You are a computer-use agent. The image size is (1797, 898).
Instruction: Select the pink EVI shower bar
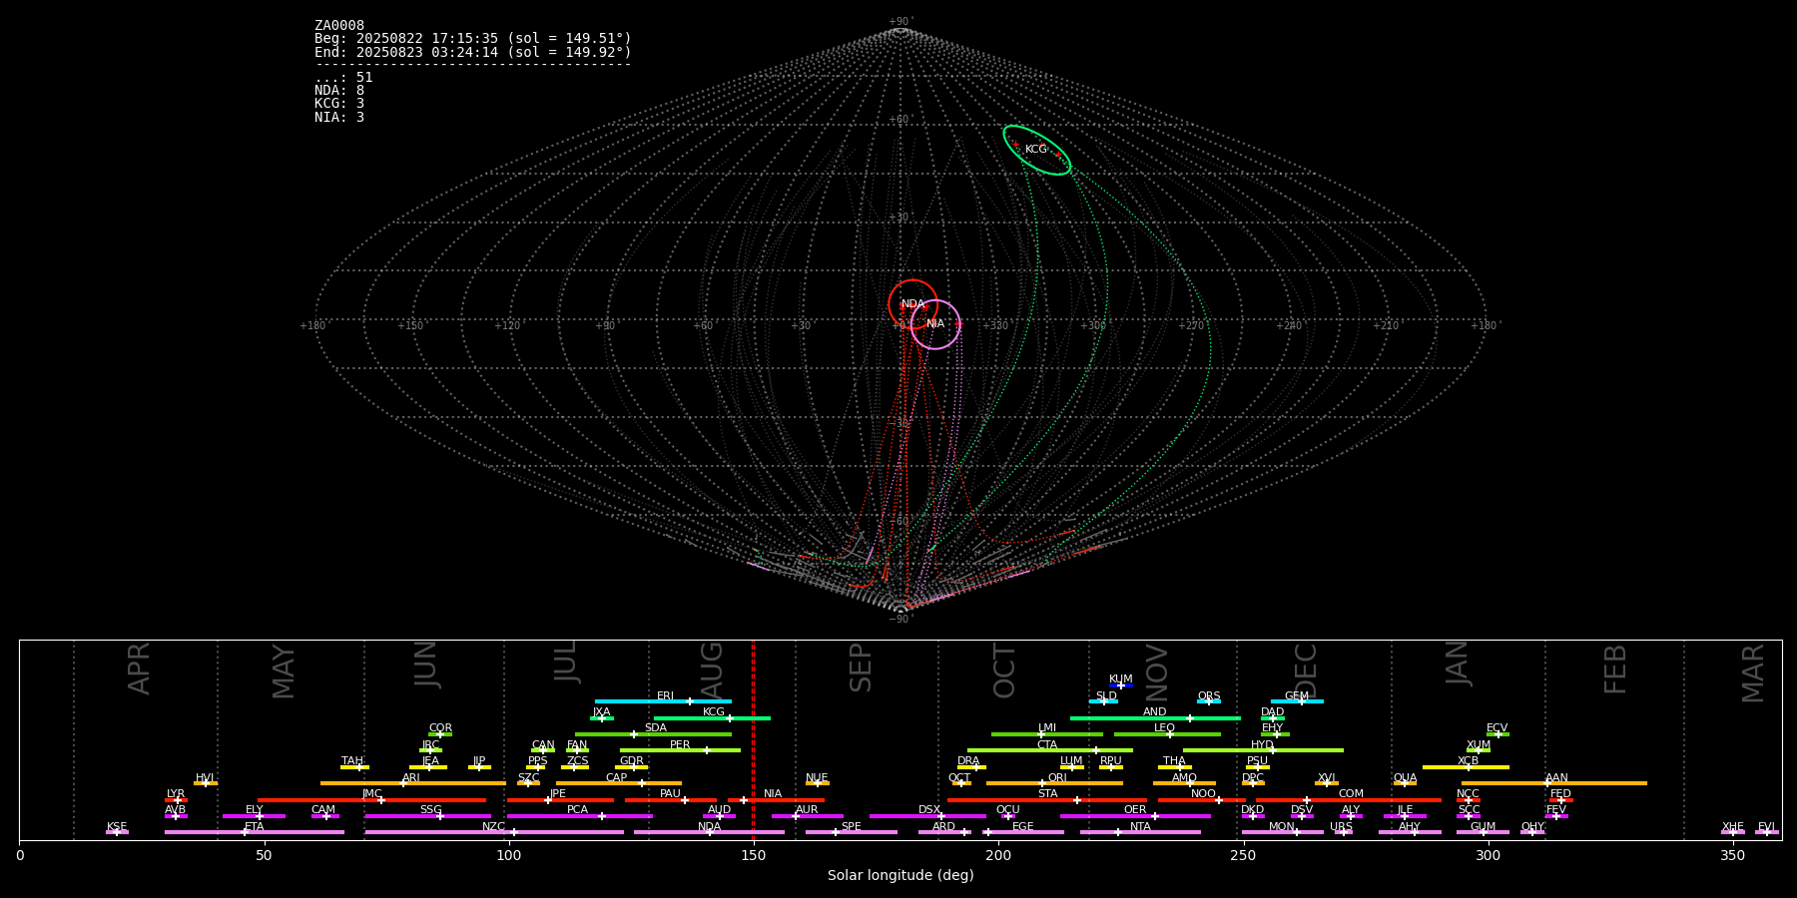pos(1767,832)
